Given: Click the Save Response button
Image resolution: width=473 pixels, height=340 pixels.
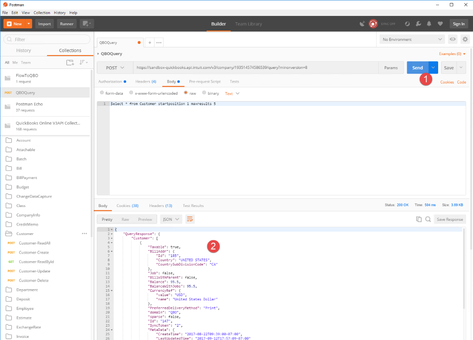Looking at the screenshot, I should (x=450, y=219).
